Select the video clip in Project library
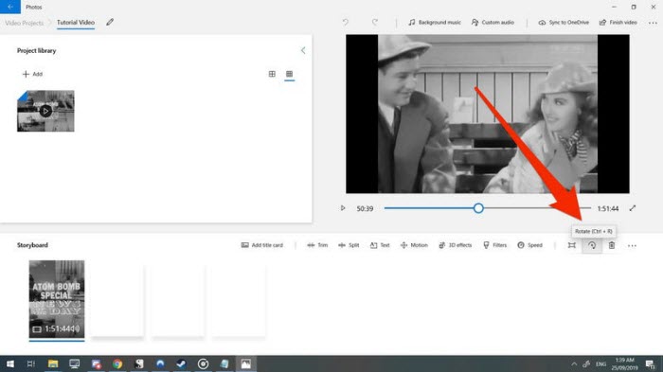The image size is (663, 372). pyautogui.click(x=45, y=111)
